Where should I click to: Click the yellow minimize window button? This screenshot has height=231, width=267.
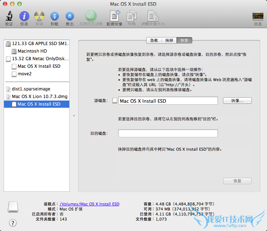click(12, 4)
